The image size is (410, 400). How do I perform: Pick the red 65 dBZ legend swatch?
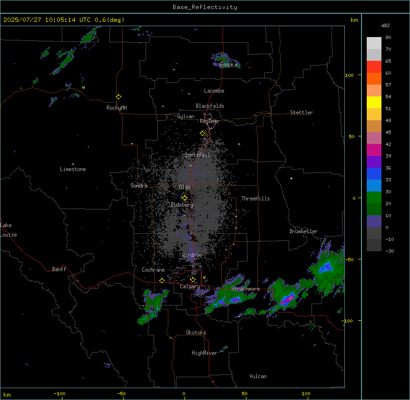pyautogui.click(x=374, y=67)
